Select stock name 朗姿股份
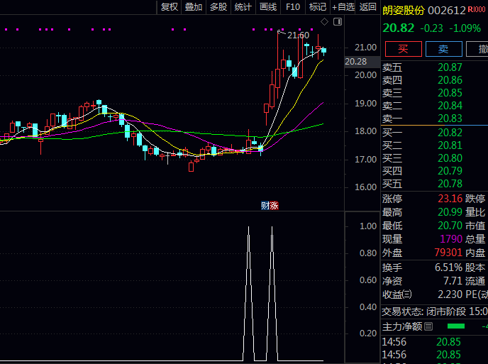 click(x=404, y=11)
